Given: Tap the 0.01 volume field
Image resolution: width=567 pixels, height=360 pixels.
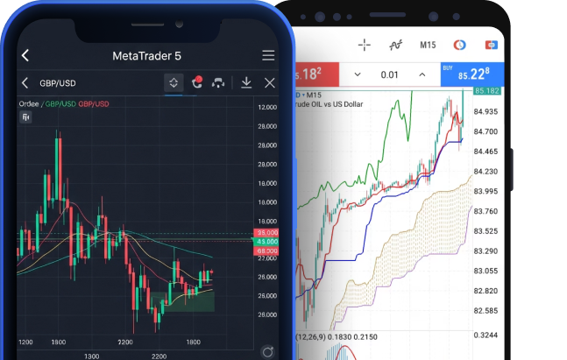Looking at the screenshot, I should (389, 74).
